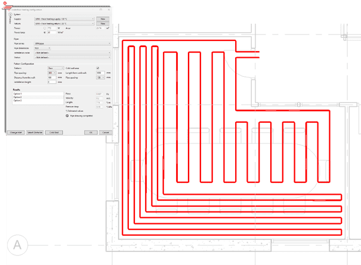Click the collapse arrow beside Preview tab

[x=10, y=14]
